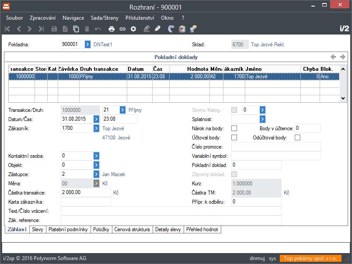Go to next record arrow
Screen dimensions: 352x264
coord(30,29)
